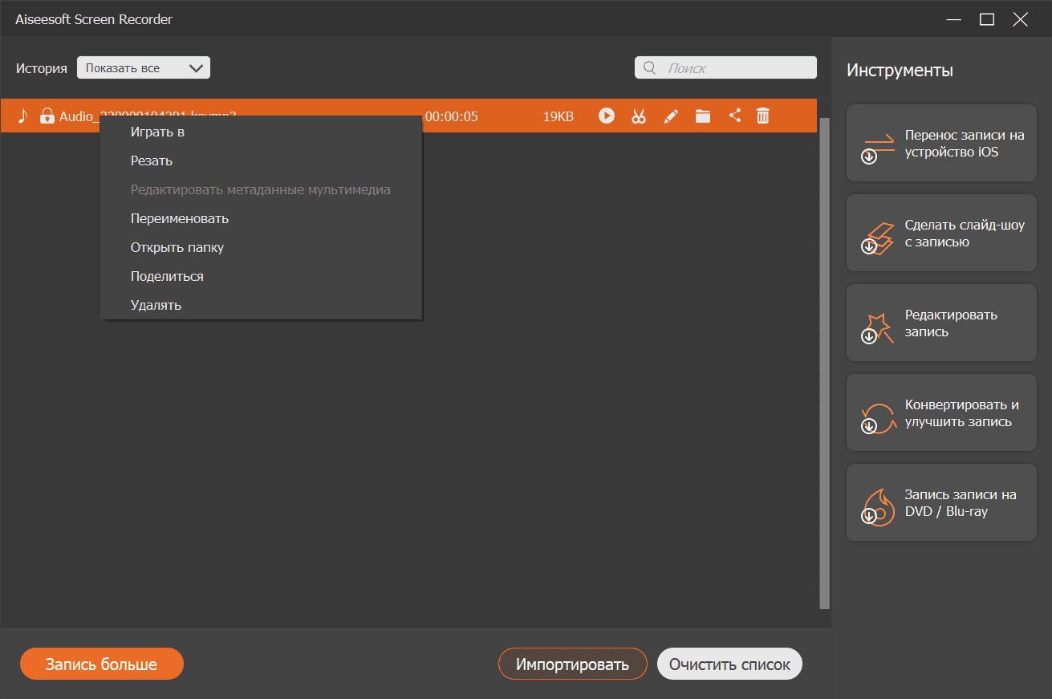Open the Редактировать запись tool
The width and height of the screenshot is (1052, 699).
click(941, 323)
